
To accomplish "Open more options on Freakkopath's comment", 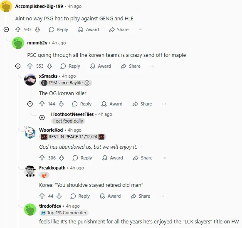I will point(162,196).
